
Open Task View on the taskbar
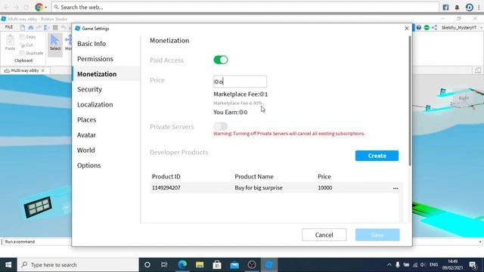pyautogui.click(x=164, y=264)
